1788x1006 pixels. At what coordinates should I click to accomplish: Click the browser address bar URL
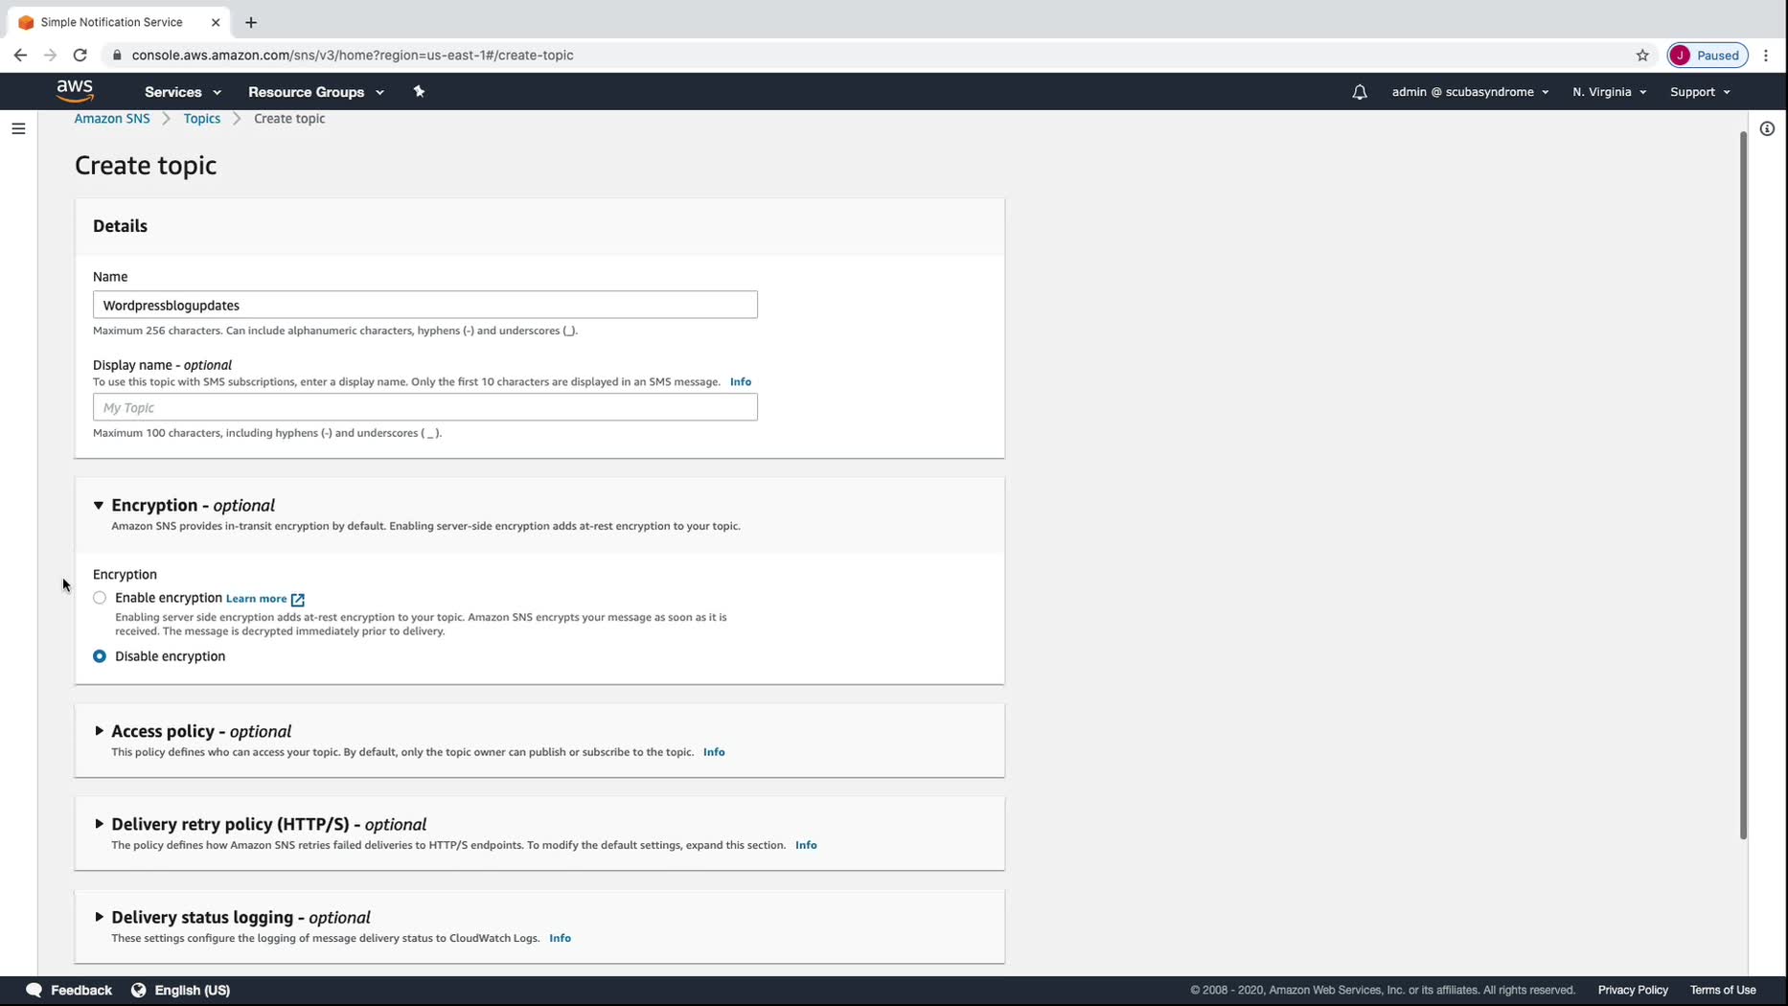(x=353, y=56)
